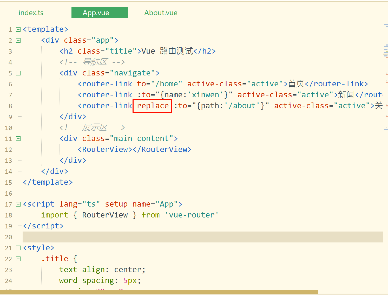Place cursor on the empty highlighted line 20
Screen dimensions: 388x295
click(182, 237)
